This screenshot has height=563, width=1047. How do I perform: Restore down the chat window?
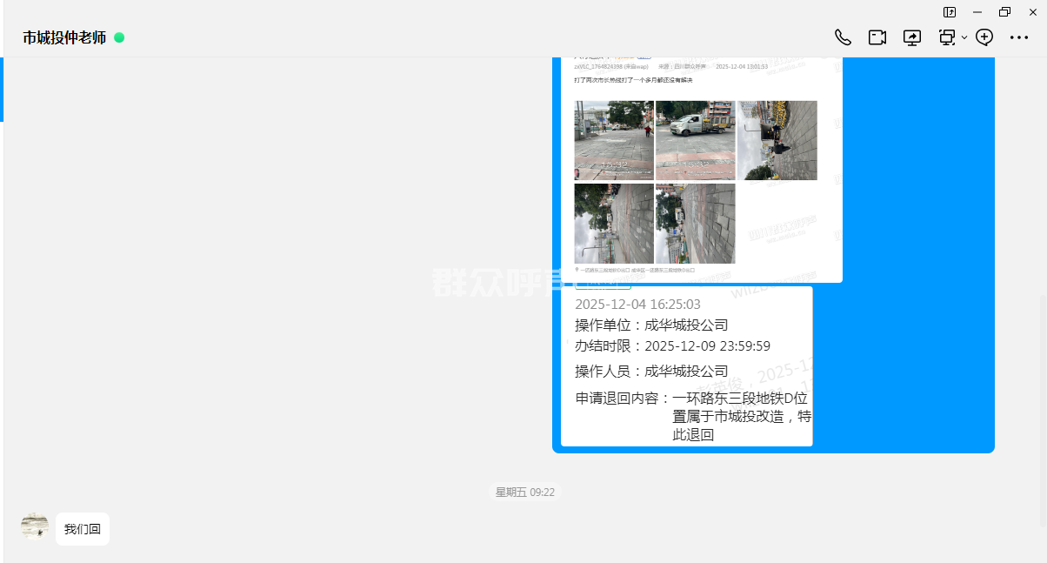click(x=1005, y=12)
